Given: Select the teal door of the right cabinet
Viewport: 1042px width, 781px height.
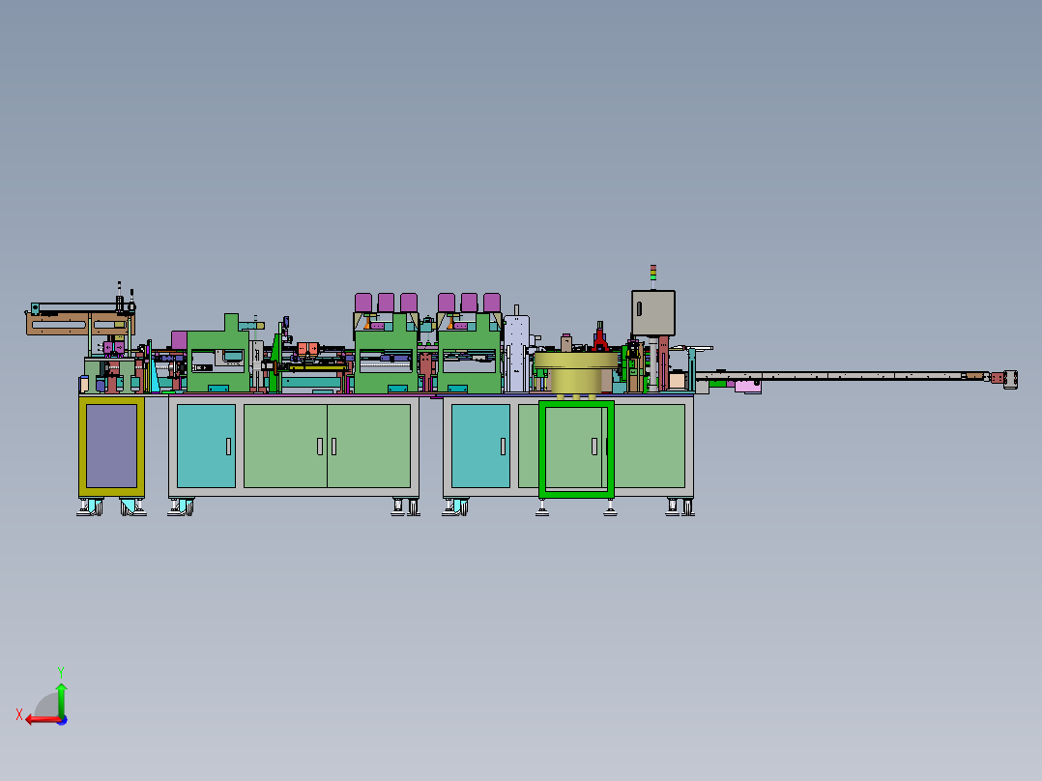Looking at the screenshot, I should click(480, 446).
